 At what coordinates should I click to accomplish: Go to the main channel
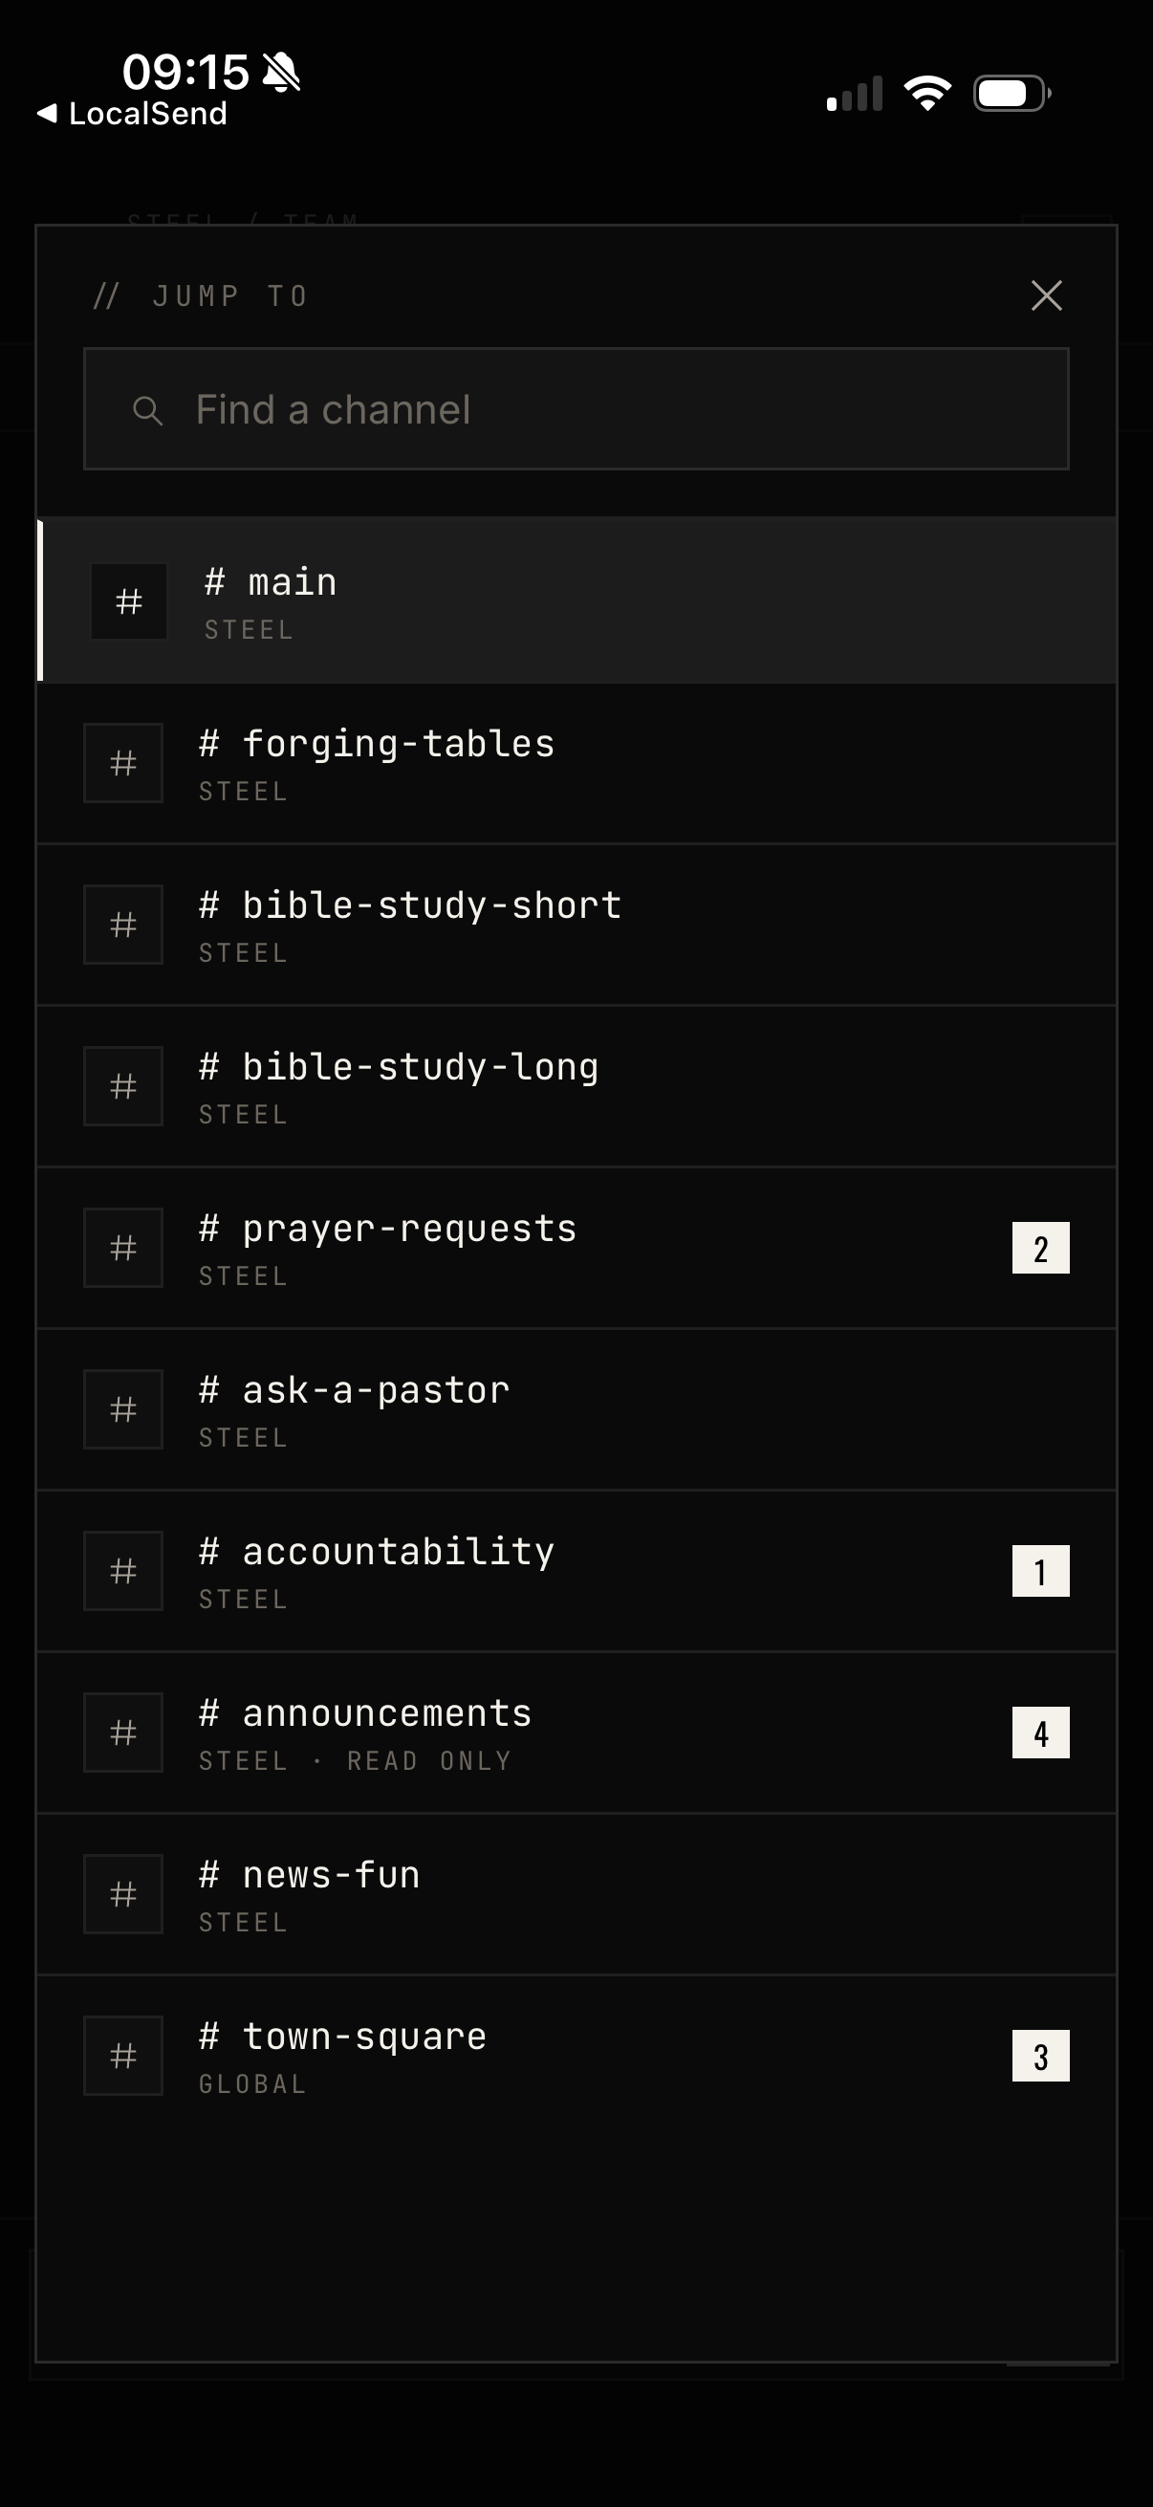[x=576, y=600]
